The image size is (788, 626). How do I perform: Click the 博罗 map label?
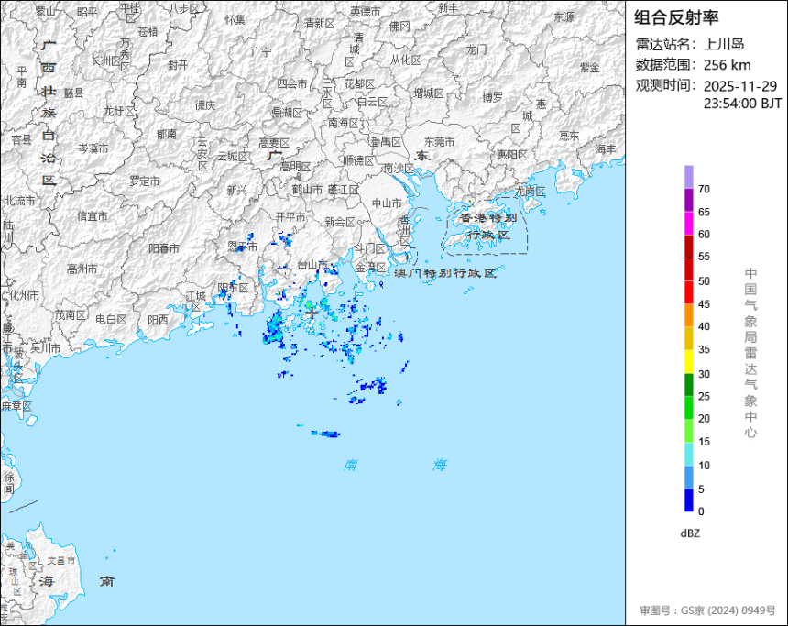coord(493,97)
